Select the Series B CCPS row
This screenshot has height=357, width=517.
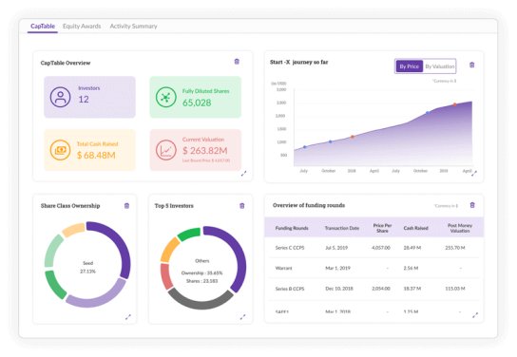(x=373, y=289)
